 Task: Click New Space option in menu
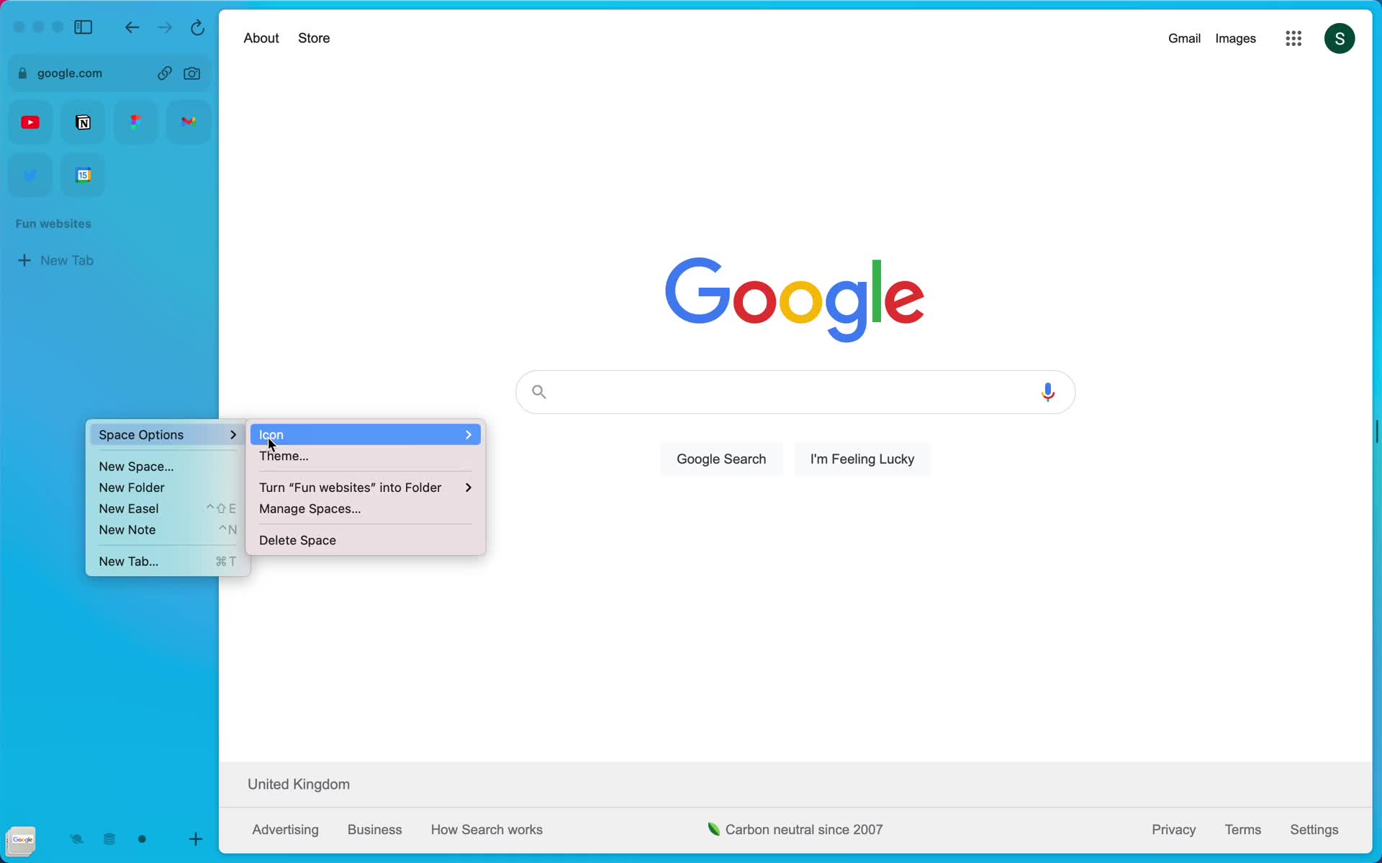click(136, 465)
